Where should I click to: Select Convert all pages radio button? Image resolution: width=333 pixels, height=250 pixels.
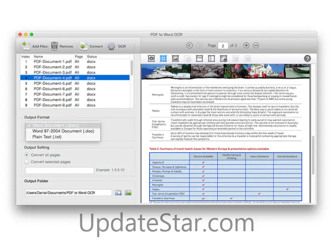[26, 155]
